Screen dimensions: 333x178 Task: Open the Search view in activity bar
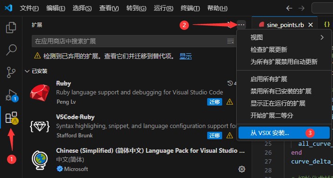click(11, 50)
